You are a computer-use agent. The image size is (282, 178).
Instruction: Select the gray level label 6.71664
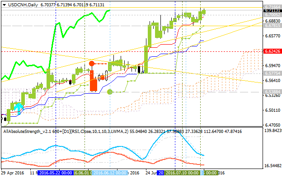click(273, 7)
